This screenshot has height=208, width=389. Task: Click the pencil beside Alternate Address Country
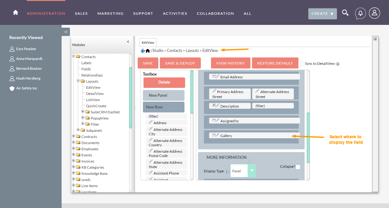point(151,140)
